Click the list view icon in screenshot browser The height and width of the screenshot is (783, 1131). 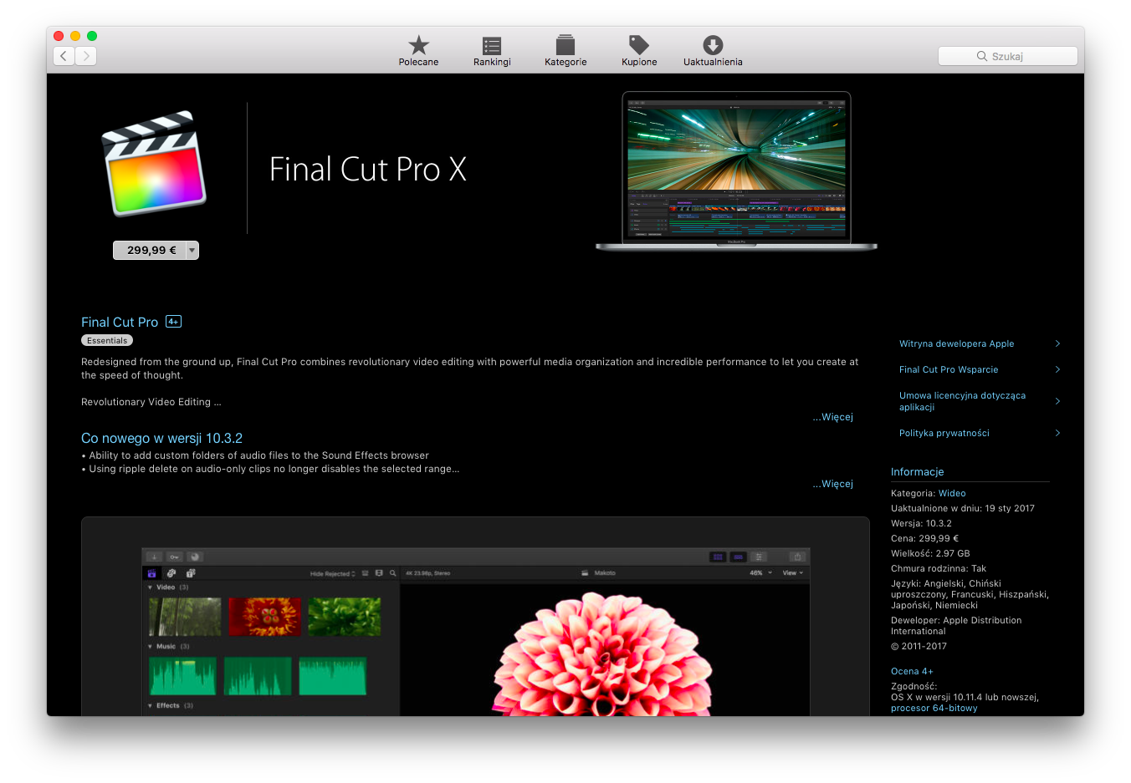coord(366,573)
